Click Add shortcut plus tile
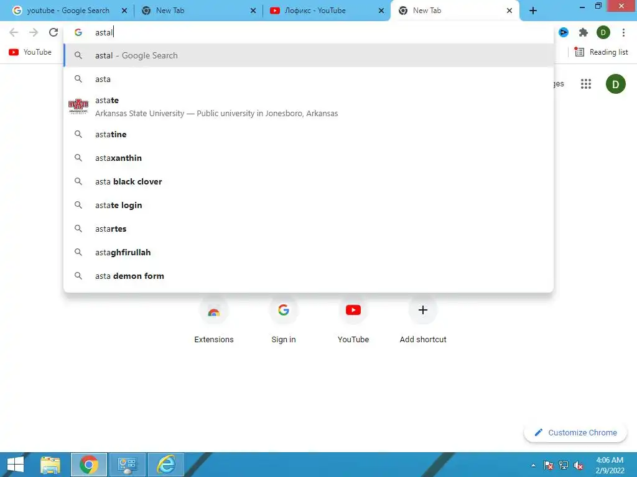This screenshot has width=637, height=477. (423, 320)
